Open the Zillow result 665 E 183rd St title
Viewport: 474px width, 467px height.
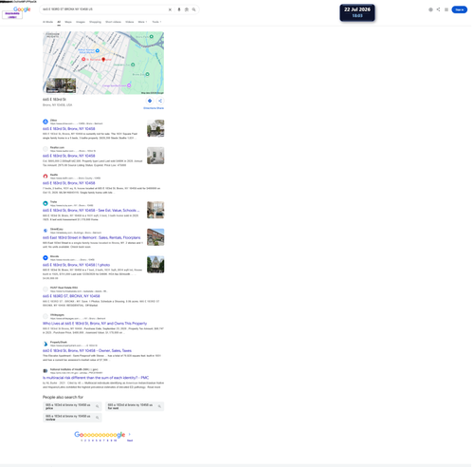pos(69,129)
